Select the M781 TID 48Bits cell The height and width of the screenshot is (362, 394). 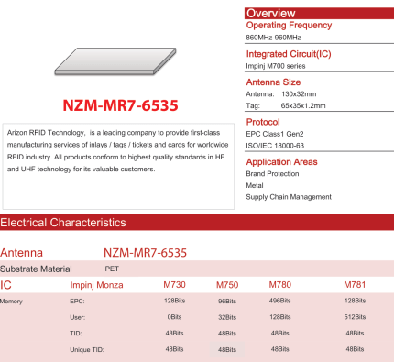(x=355, y=333)
